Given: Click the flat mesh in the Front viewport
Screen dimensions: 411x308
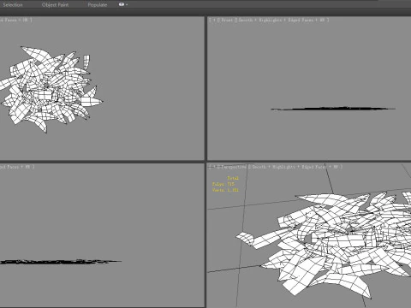Looking at the screenshot, I should 333,109.
